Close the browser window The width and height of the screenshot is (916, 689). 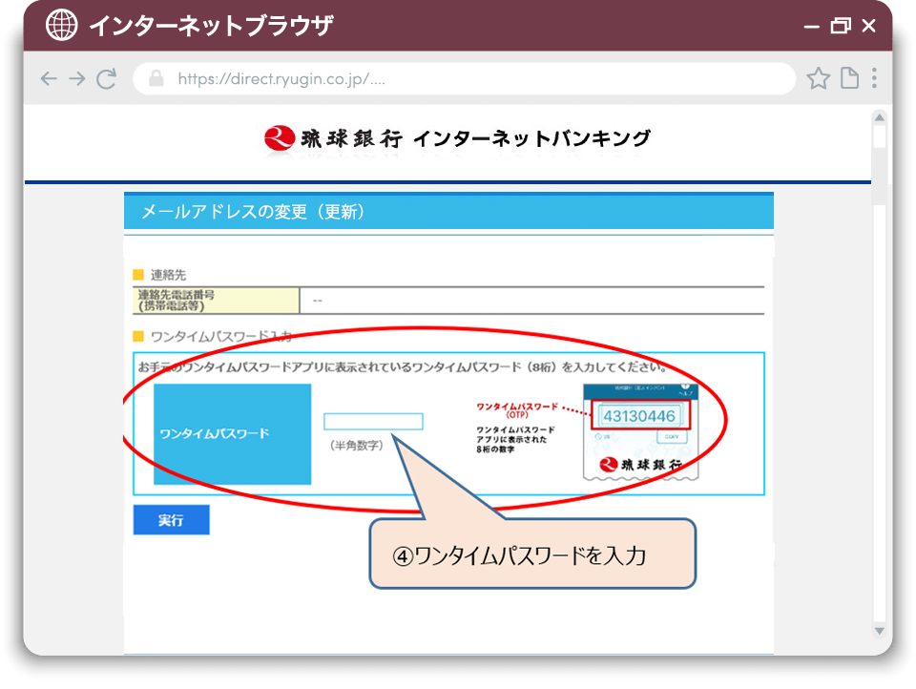pos(869,25)
